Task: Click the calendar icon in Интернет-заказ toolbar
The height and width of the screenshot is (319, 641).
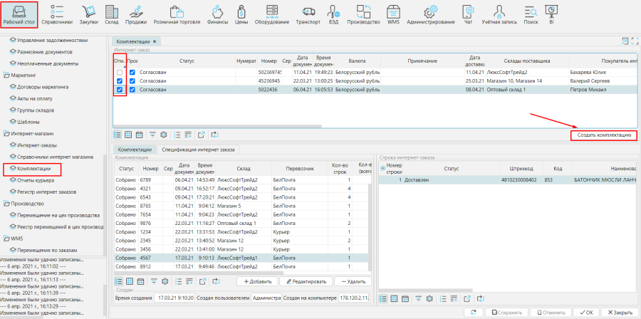Action: pyautogui.click(x=140, y=134)
